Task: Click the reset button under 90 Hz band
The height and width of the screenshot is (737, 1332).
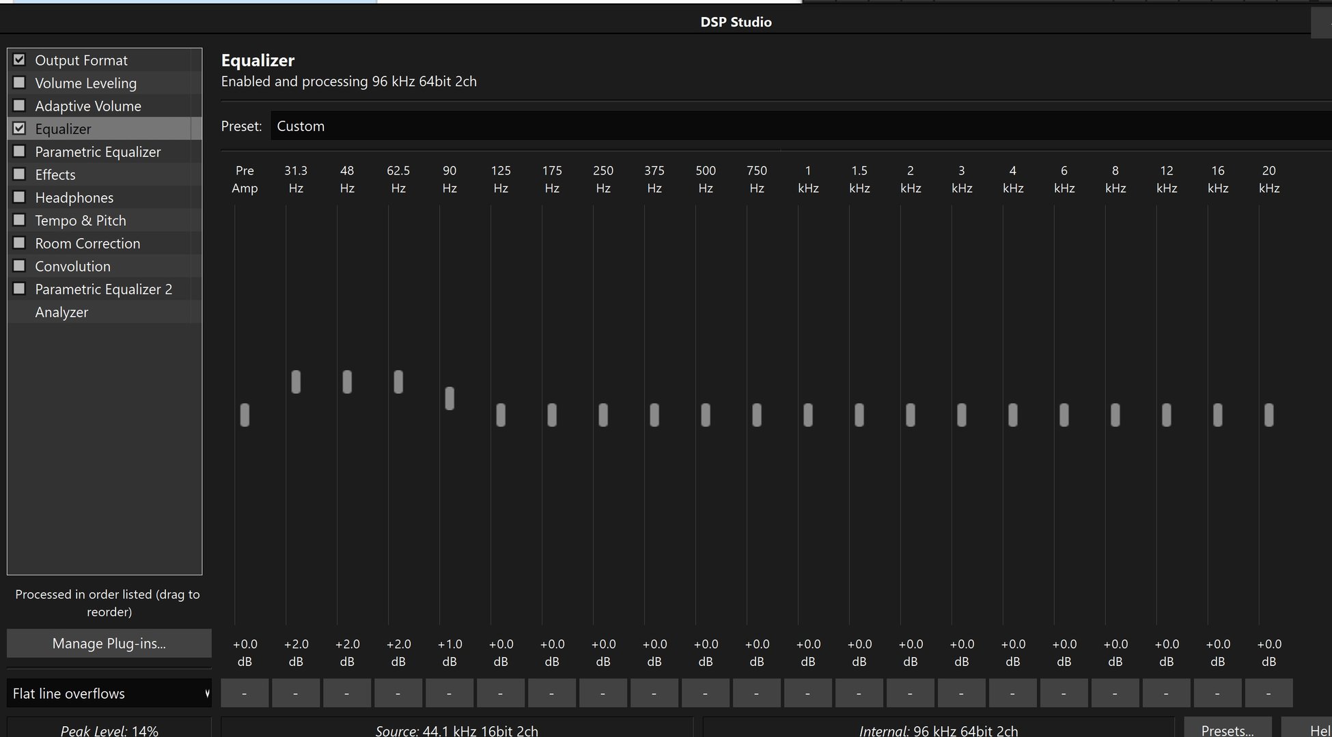Action: coord(449,693)
